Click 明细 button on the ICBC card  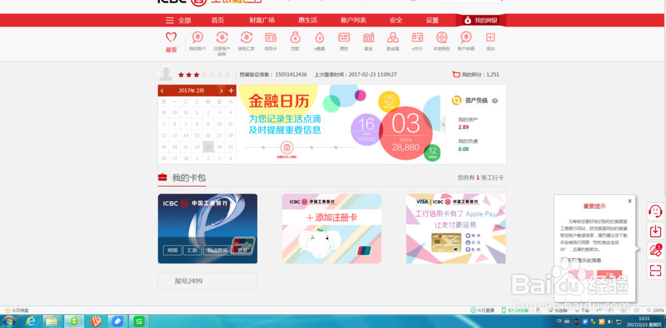[172, 250]
